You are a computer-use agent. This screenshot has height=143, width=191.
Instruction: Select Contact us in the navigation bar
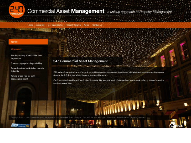[97, 25]
